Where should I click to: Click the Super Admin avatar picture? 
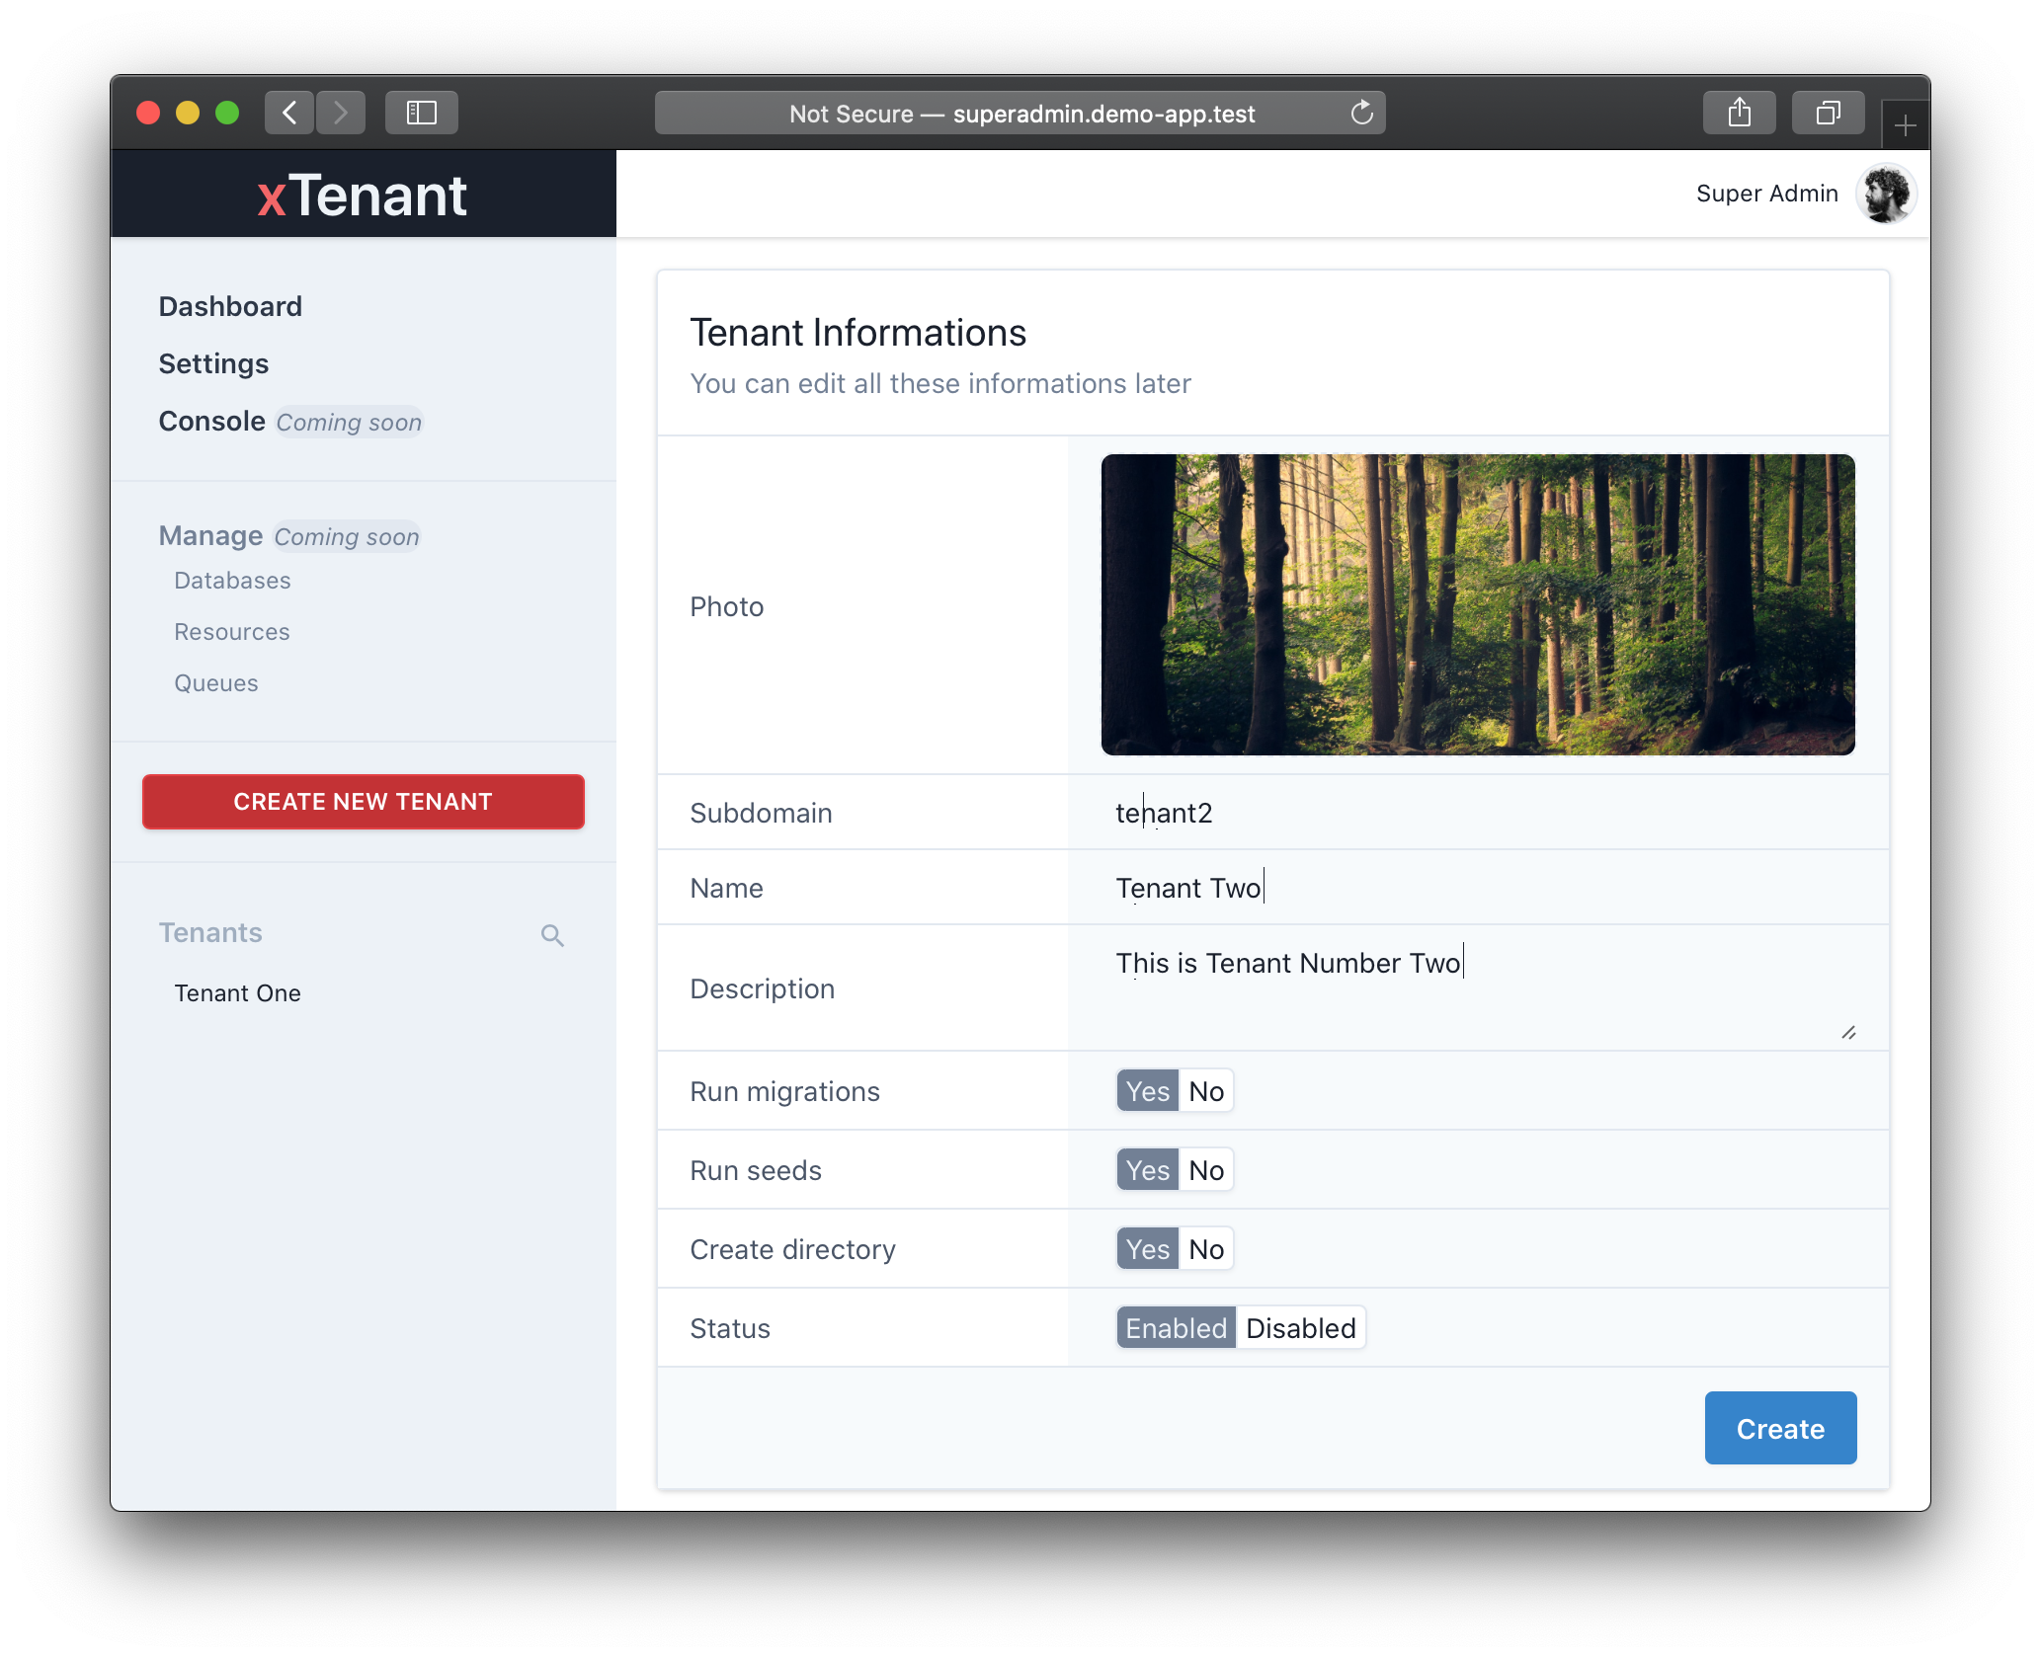[1886, 194]
